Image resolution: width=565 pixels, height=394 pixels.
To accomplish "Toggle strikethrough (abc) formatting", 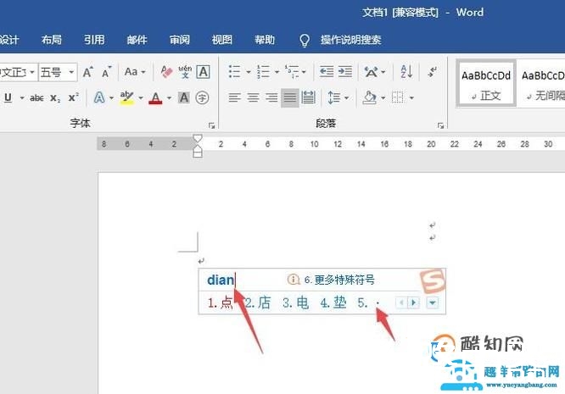I will click(36, 97).
